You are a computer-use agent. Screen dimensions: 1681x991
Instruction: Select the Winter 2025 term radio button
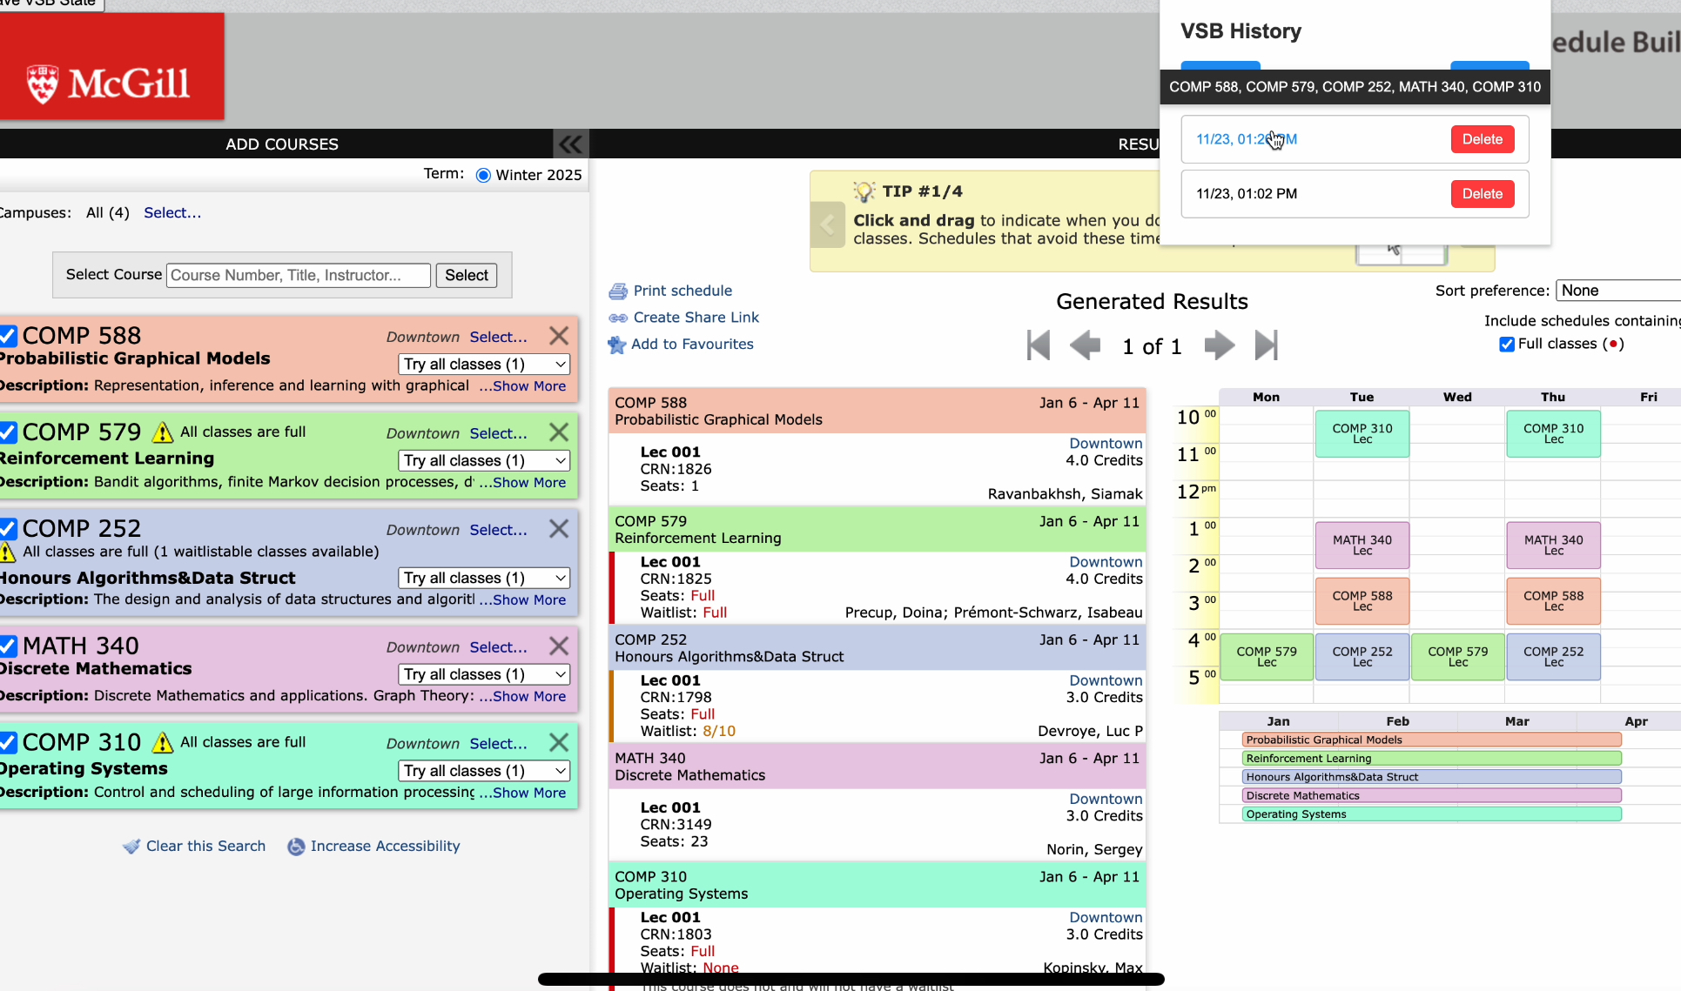tap(483, 175)
